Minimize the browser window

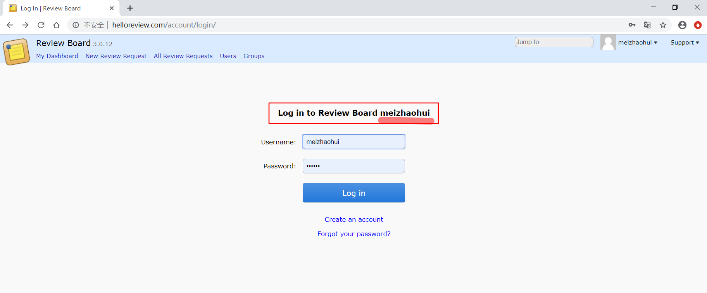pos(653,7)
